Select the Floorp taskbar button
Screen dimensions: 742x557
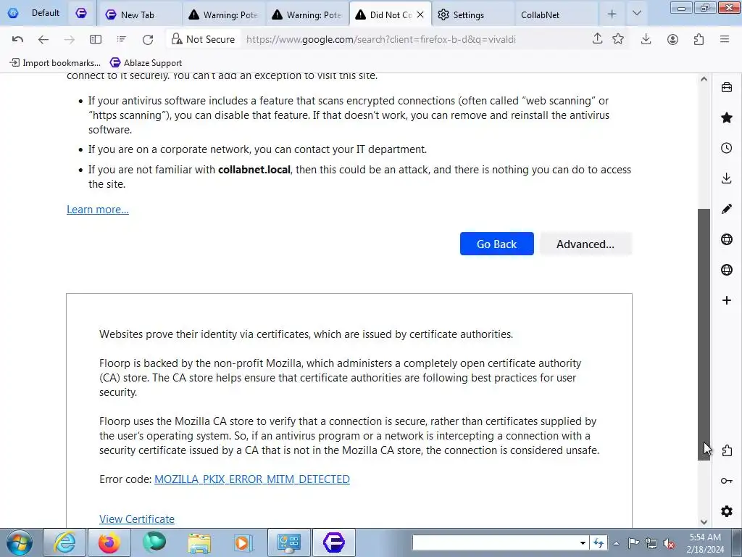(333, 542)
